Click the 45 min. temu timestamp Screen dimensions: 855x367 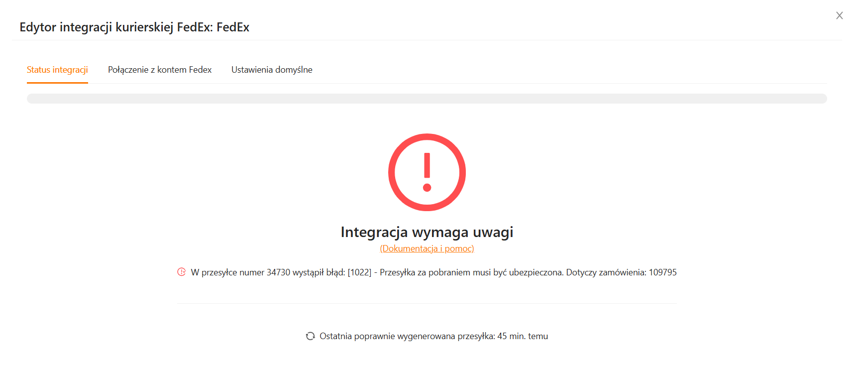(x=523, y=336)
